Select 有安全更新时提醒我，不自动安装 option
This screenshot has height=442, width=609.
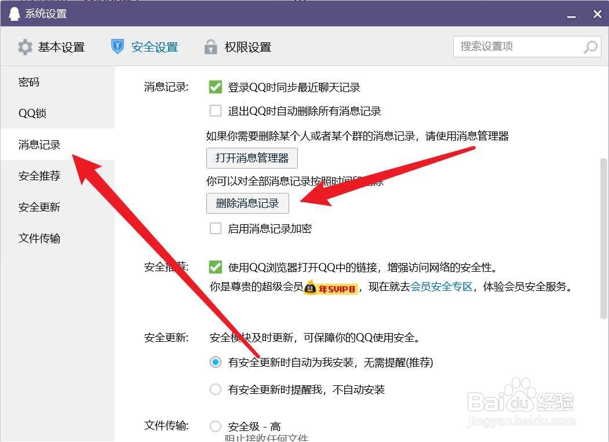[215, 389]
